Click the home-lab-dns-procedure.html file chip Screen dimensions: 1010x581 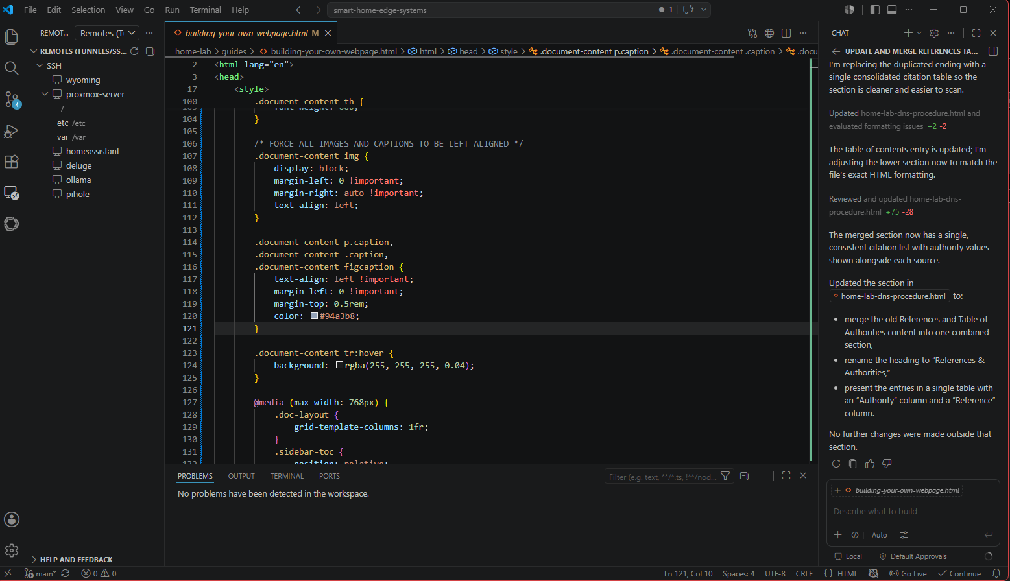click(889, 296)
